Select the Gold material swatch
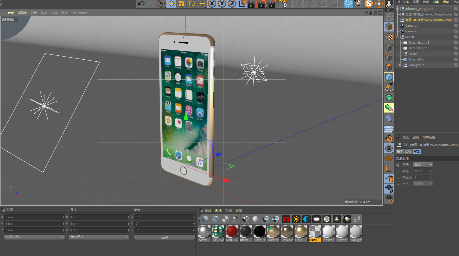 point(301,233)
